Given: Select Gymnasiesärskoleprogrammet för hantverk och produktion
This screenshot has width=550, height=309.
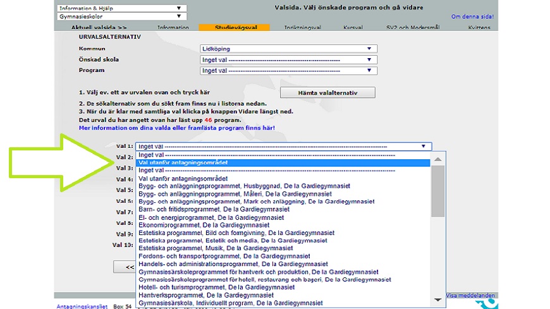Looking at the screenshot, I should coord(283,272).
